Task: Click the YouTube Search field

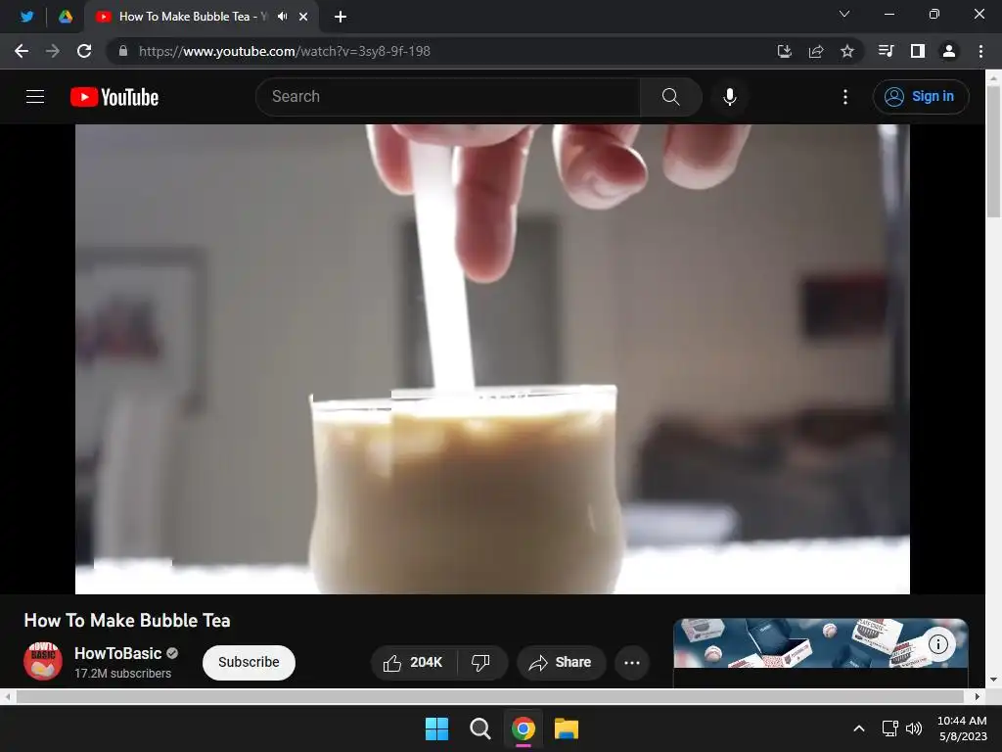Action: (x=447, y=97)
